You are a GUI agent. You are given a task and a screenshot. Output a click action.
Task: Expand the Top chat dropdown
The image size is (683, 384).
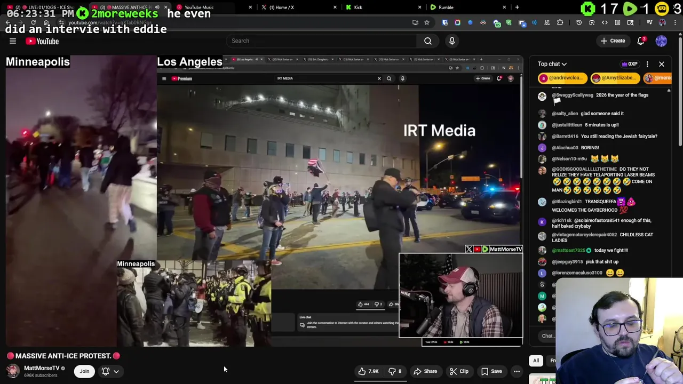pos(552,64)
